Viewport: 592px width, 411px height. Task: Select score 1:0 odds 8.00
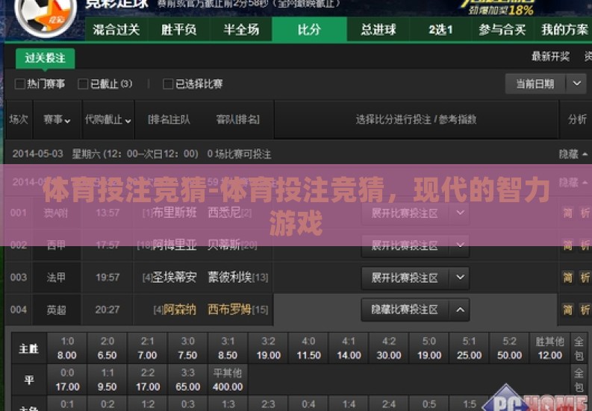[x=67, y=348]
